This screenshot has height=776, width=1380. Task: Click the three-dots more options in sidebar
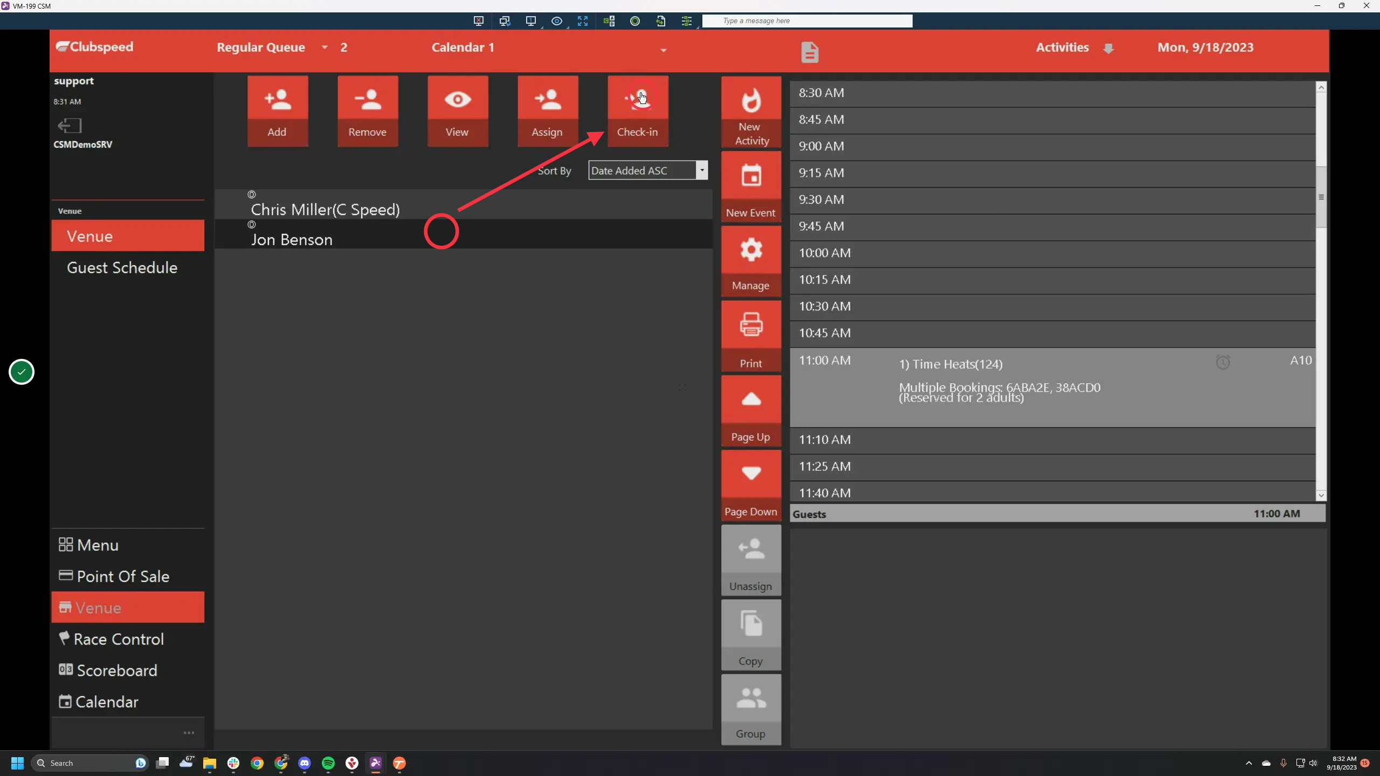tap(189, 733)
